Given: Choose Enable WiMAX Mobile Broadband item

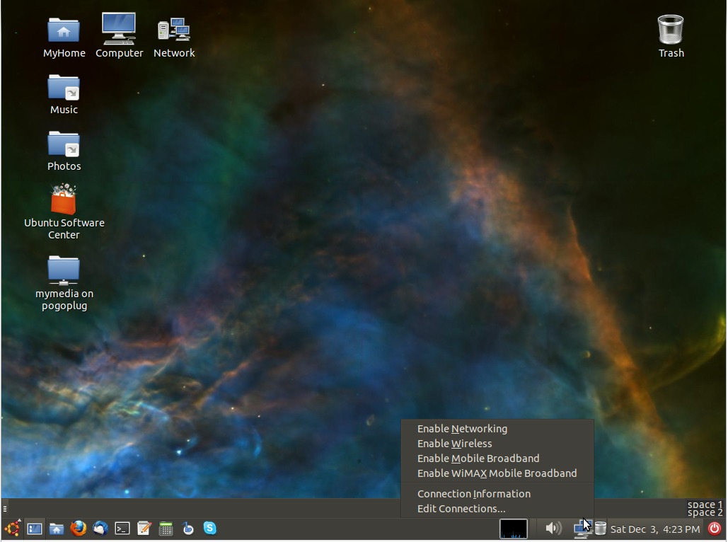Looking at the screenshot, I should pos(497,473).
